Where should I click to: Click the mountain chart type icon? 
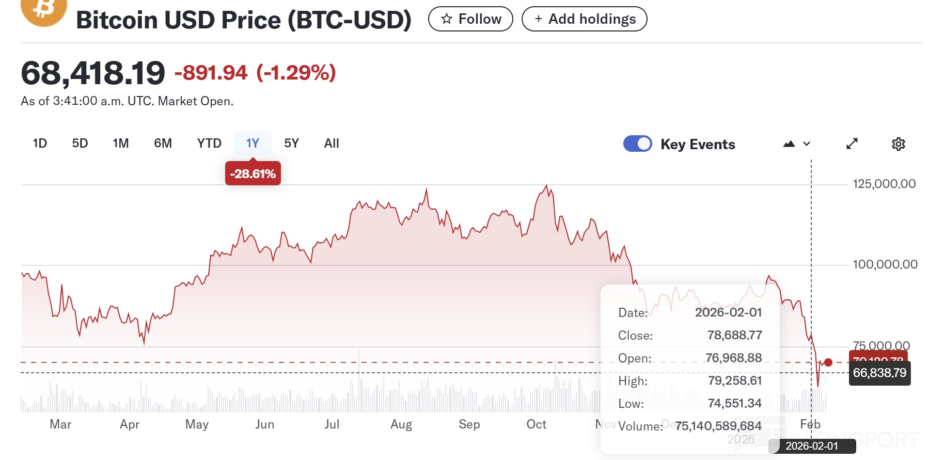click(x=789, y=144)
